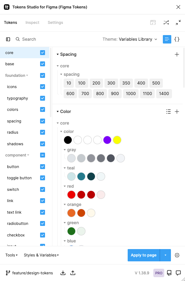
Task: Click the minimize plugin arrows icon
Action: [x=178, y=22]
